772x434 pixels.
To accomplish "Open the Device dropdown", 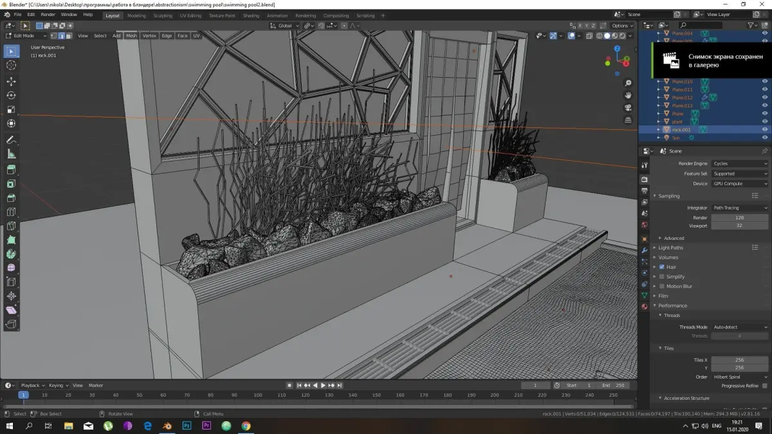I will [740, 183].
